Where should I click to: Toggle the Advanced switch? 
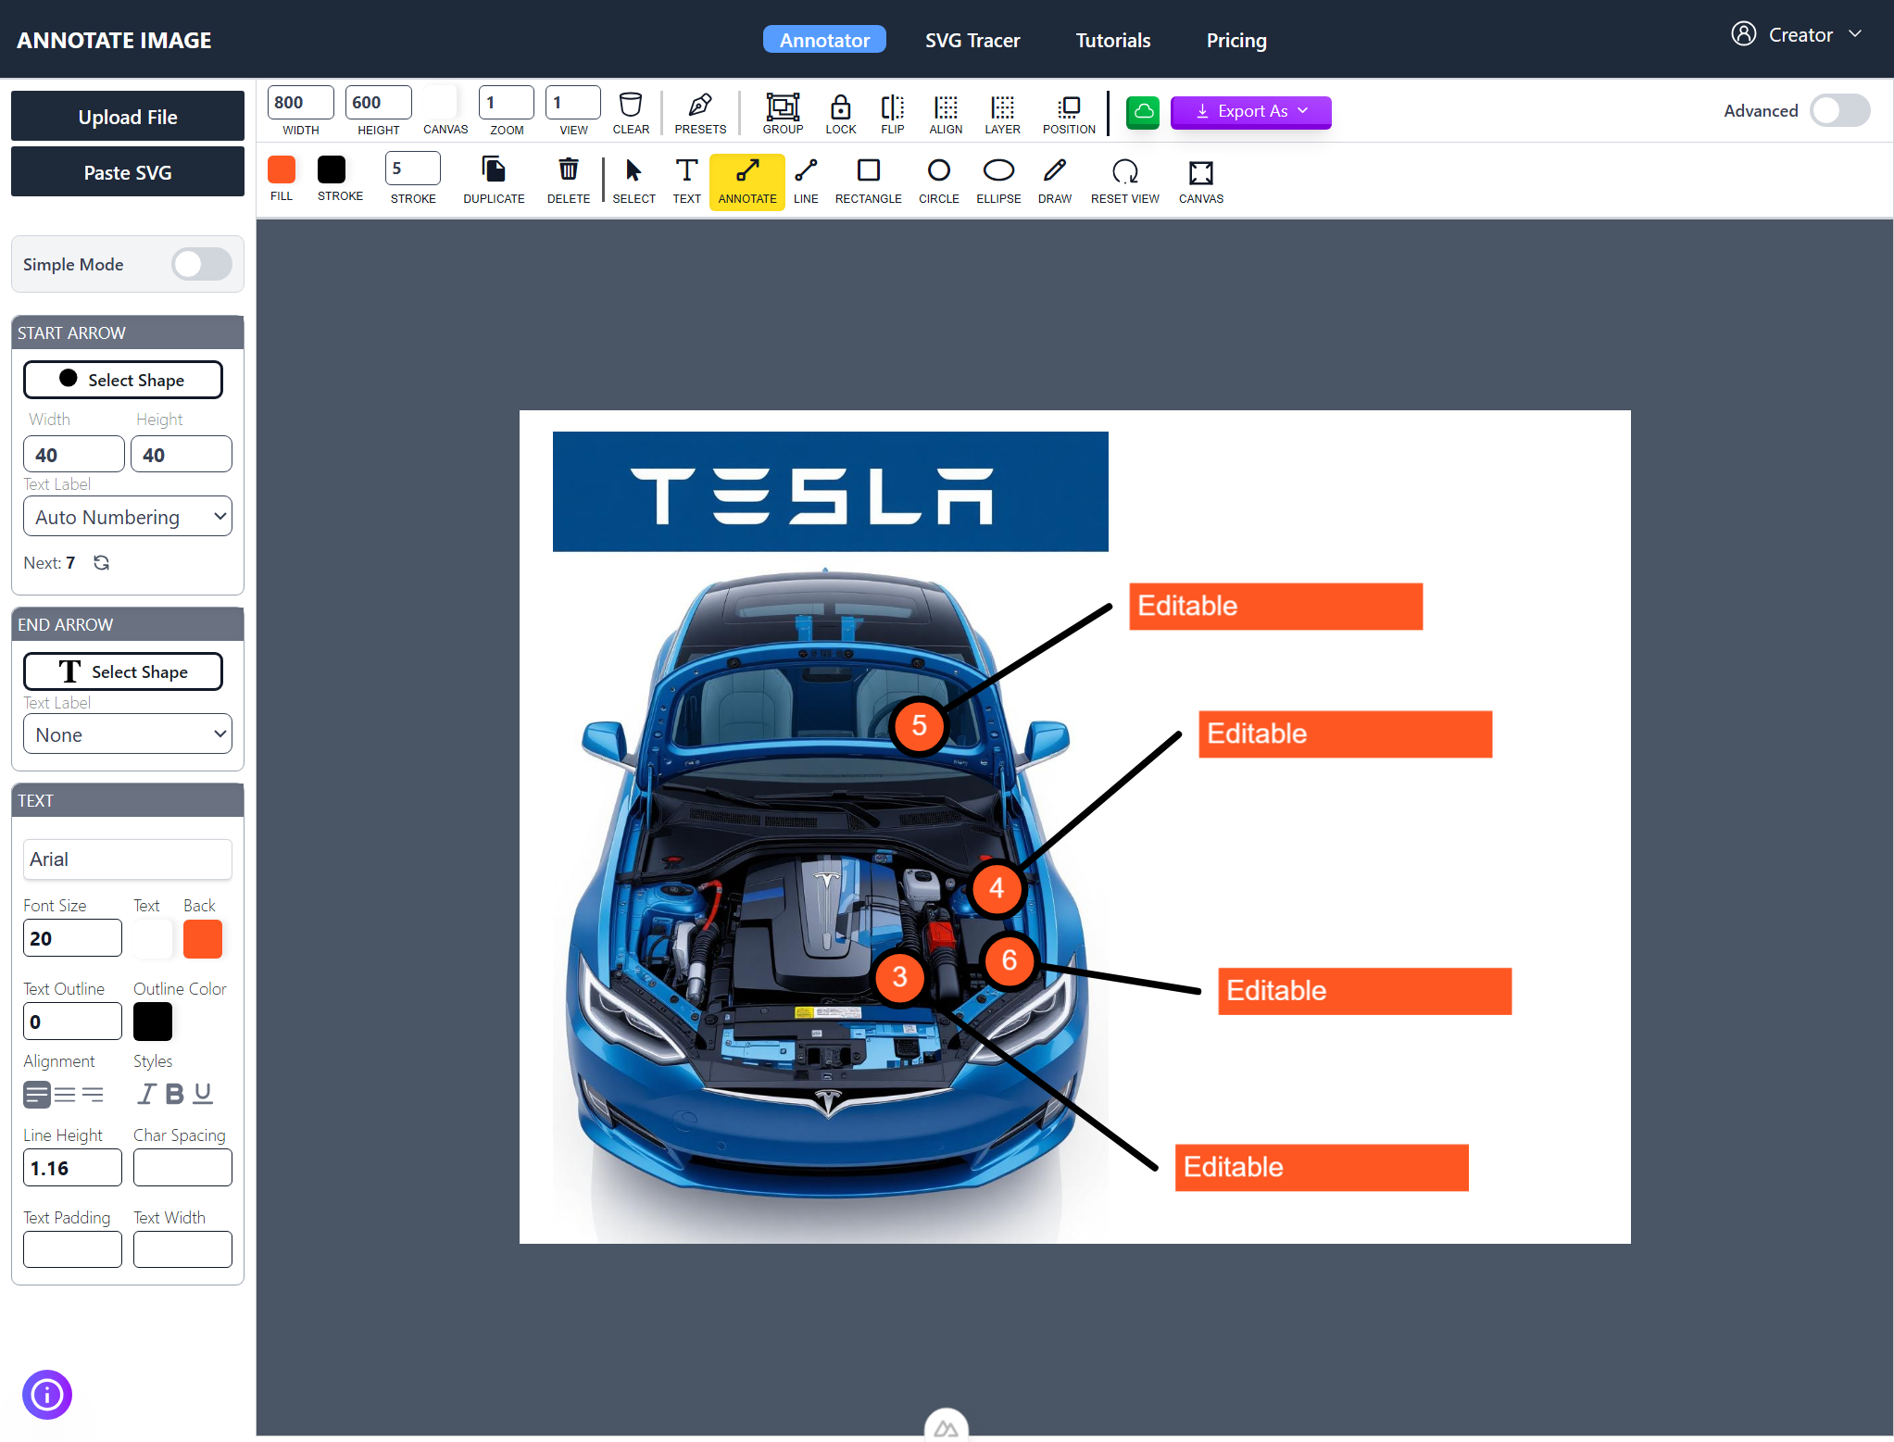pos(1839,110)
